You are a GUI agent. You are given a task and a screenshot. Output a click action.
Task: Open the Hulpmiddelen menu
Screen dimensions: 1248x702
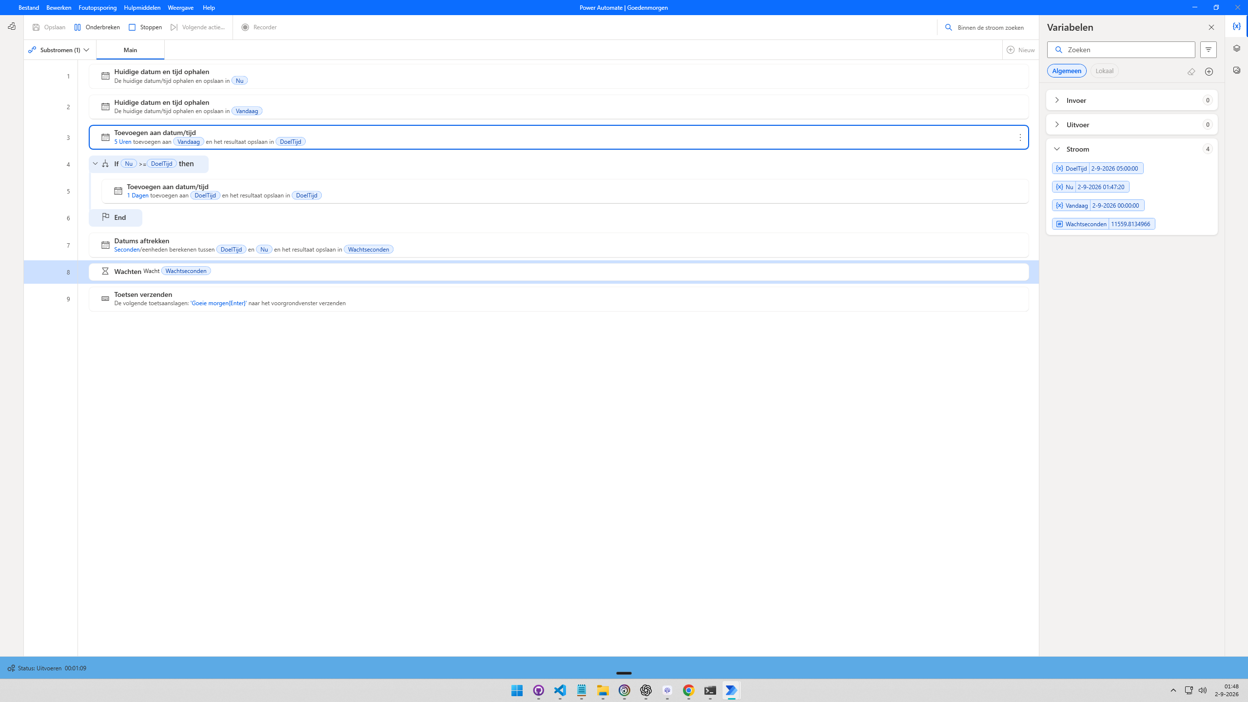tap(142, 8)
